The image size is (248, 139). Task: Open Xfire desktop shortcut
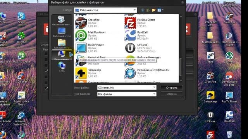(210, 58)
